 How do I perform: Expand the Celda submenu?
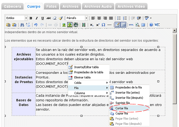click(89, 83)
